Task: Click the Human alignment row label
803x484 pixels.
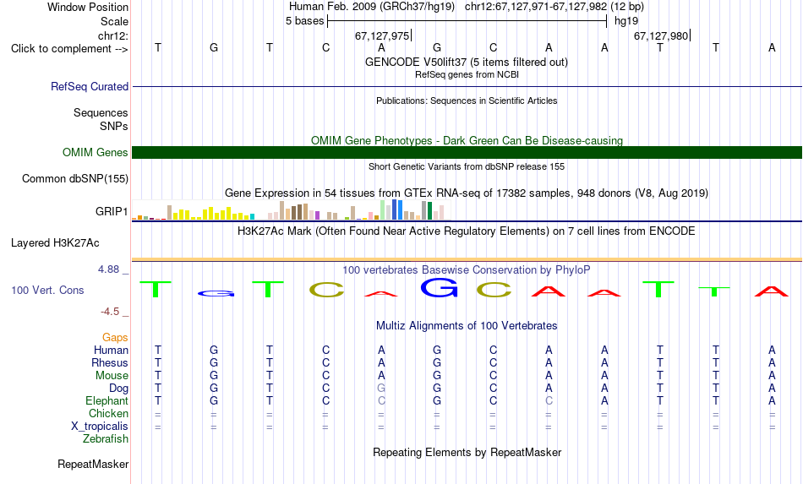Action: 111,350
